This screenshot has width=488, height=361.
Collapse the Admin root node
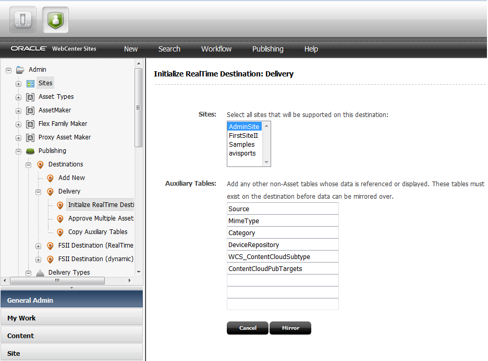click(x=9, y=70)
